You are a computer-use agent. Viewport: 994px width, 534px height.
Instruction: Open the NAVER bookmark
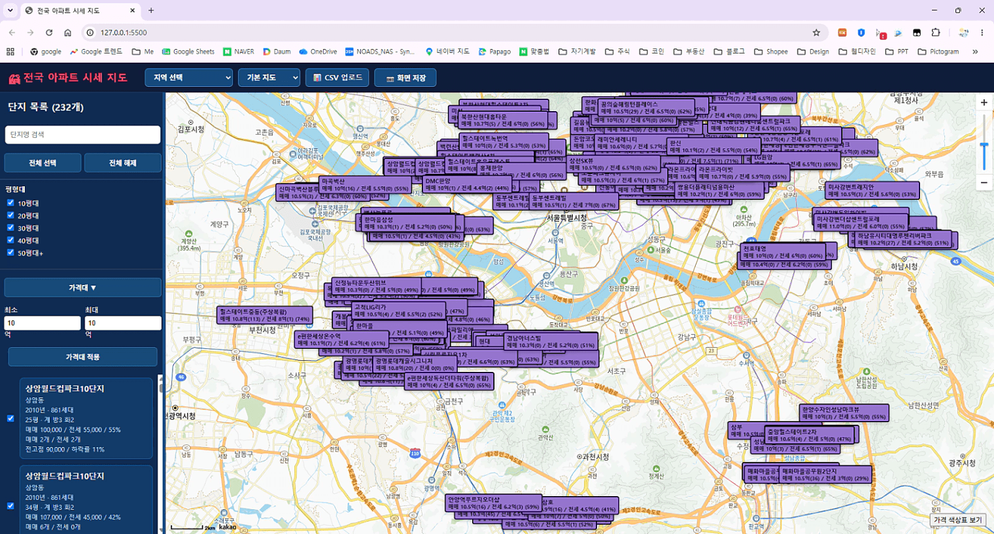[239, 52]
